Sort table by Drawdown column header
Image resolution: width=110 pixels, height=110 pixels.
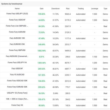tap(56, 9)
